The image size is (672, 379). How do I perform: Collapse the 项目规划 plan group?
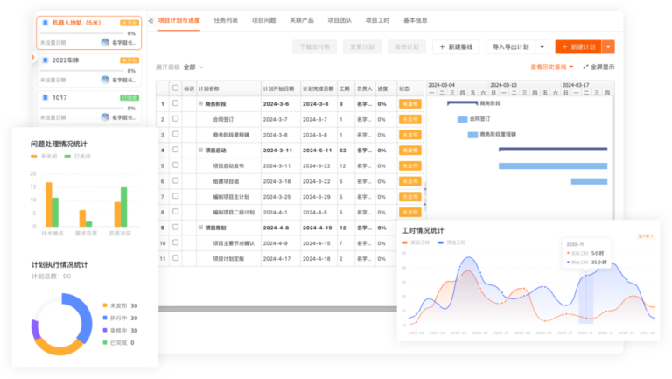[x=200, y=228]
